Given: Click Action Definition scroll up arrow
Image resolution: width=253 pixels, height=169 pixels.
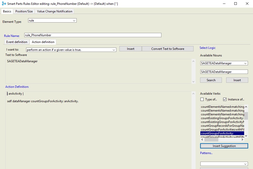Looking at the screenshot, I should [x=194, y=94].
